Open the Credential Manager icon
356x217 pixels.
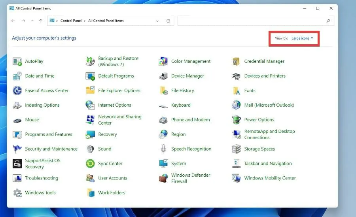(x=236, y=62)
